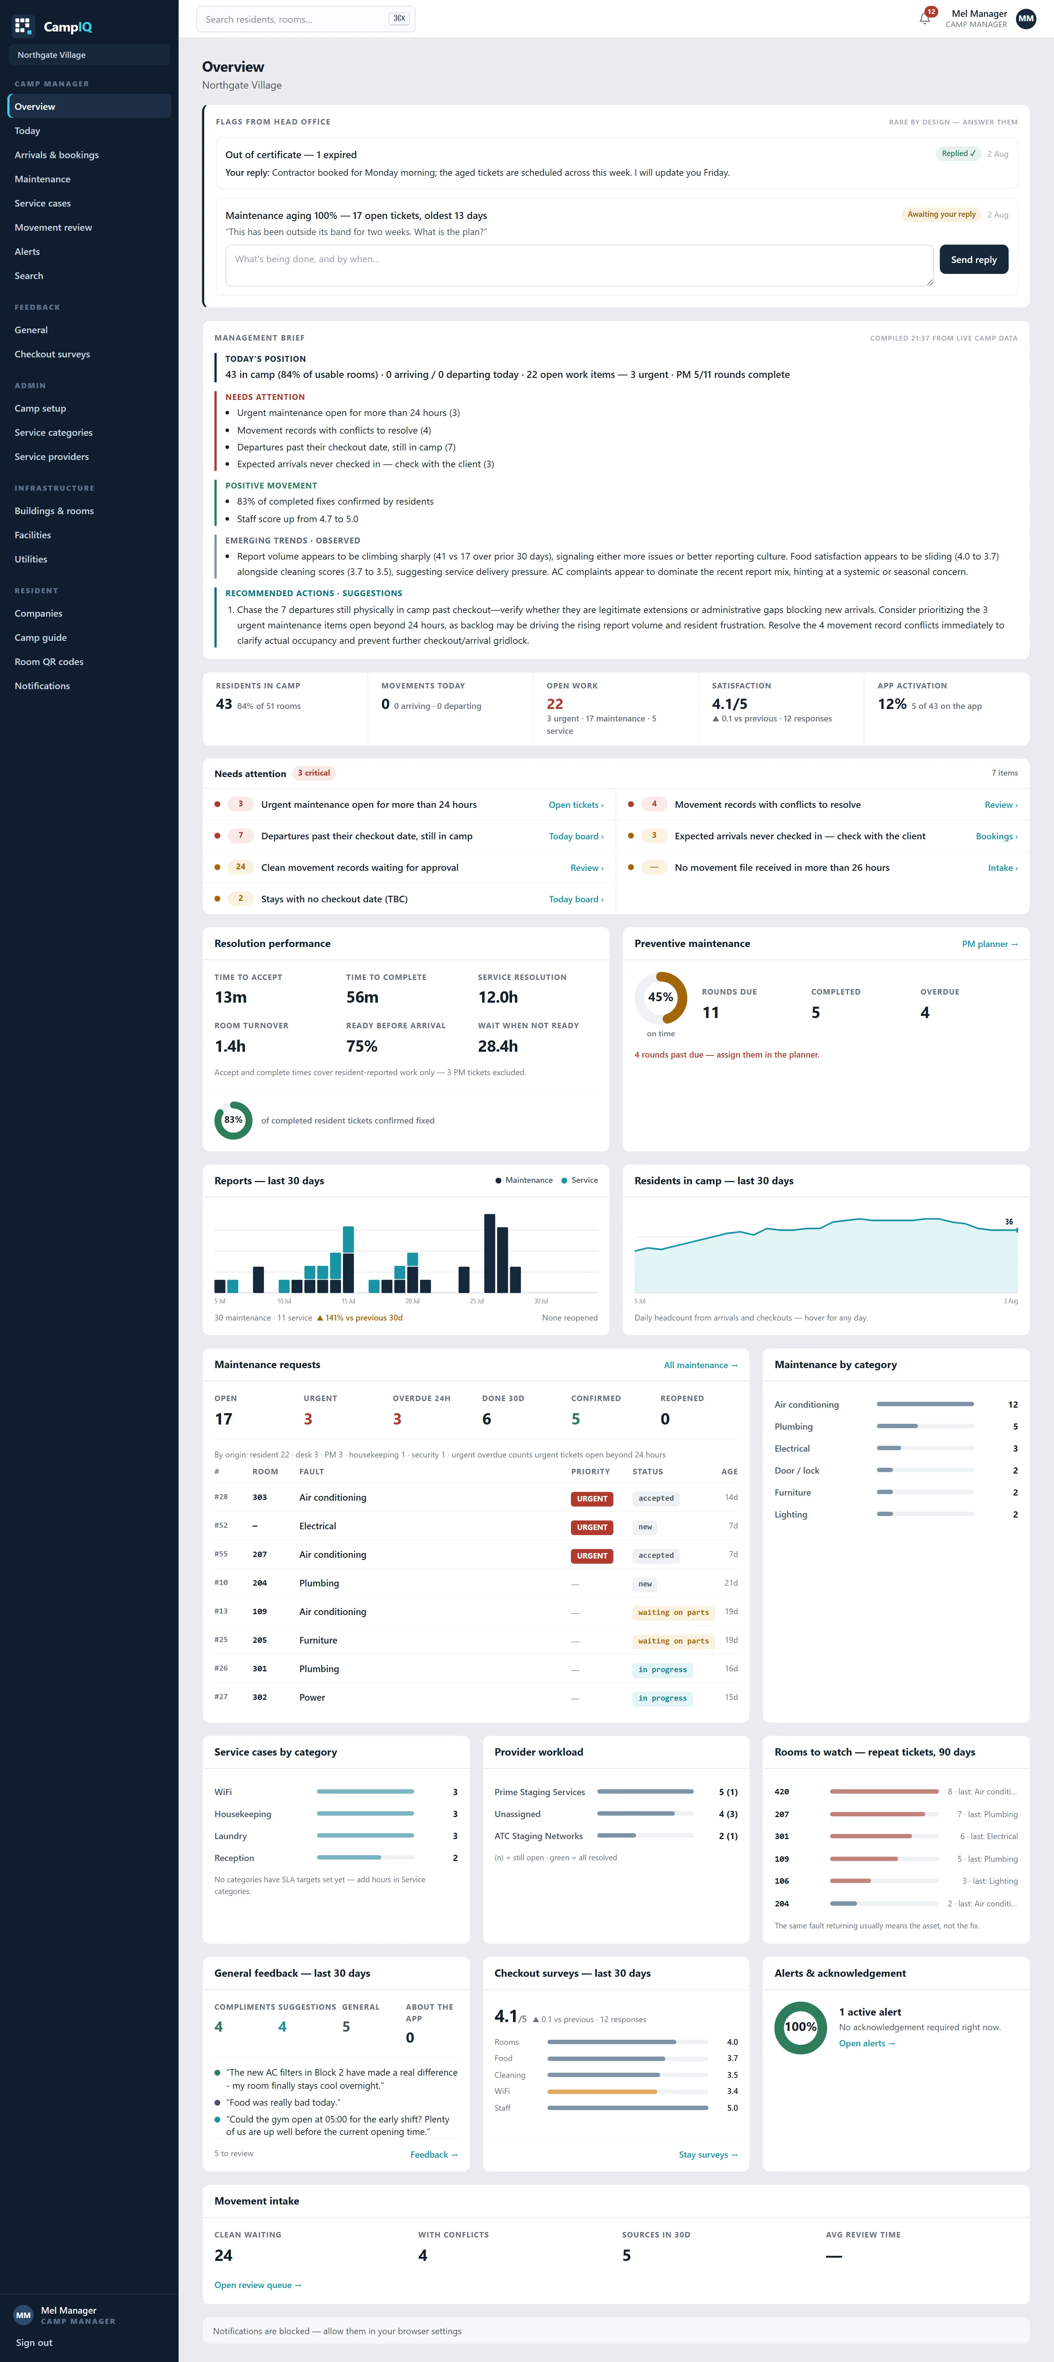
Task: Click the MM user avatar in header
Action: click(x=1025, y=18)
